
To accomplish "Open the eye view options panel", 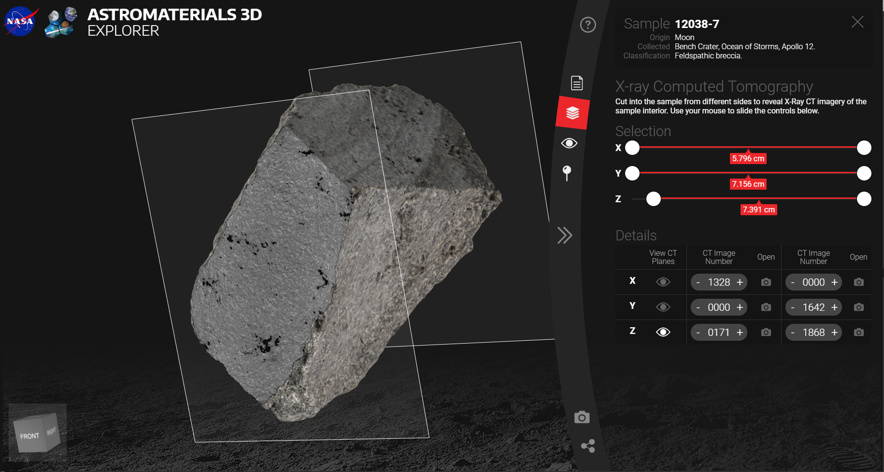I will [x=569, y=143].
